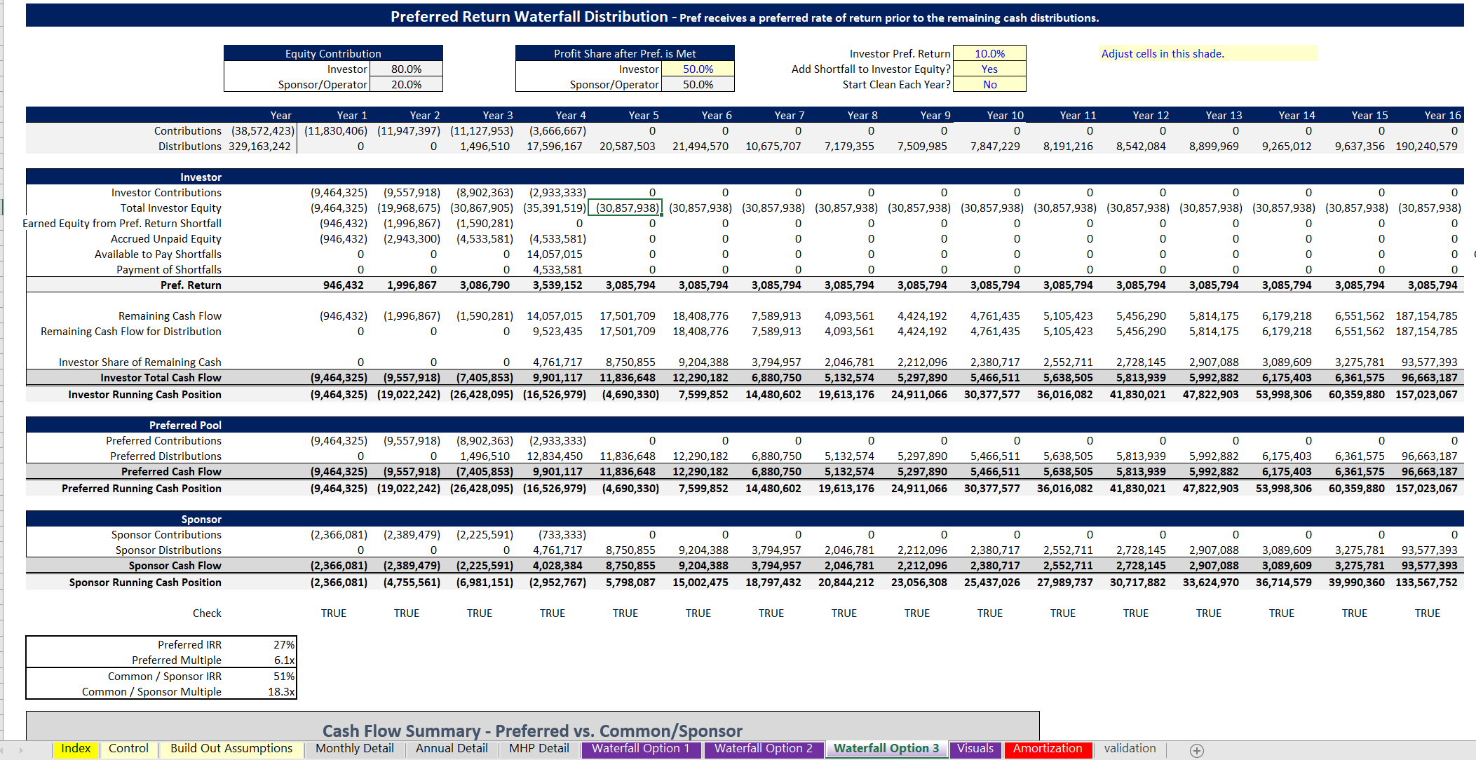Click 'Cash Flow Summary - Preferred vs. Common/Sponsor' title
Screen dimensions: 1476x760
click(532, 731)
